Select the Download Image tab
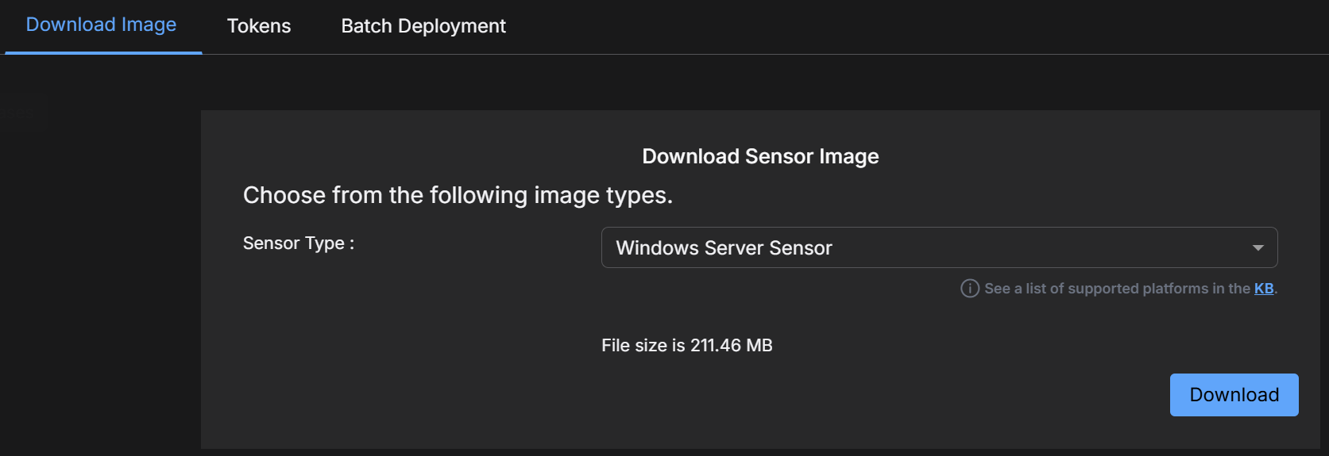Screen dimensions: 1329x456 click(102, 25)
